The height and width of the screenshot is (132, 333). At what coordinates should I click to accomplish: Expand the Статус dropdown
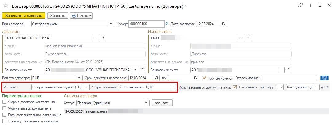(146, 103)
